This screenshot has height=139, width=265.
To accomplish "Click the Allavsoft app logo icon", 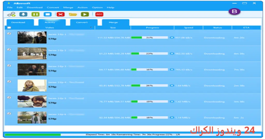I will [9, 3].
